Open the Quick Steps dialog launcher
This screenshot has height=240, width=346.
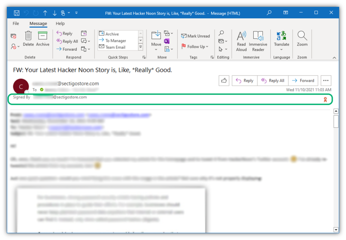pyautogui.click(x=144, y=57)
